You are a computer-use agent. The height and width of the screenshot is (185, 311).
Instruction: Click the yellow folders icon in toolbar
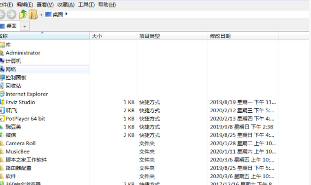(x=33, y=14)
